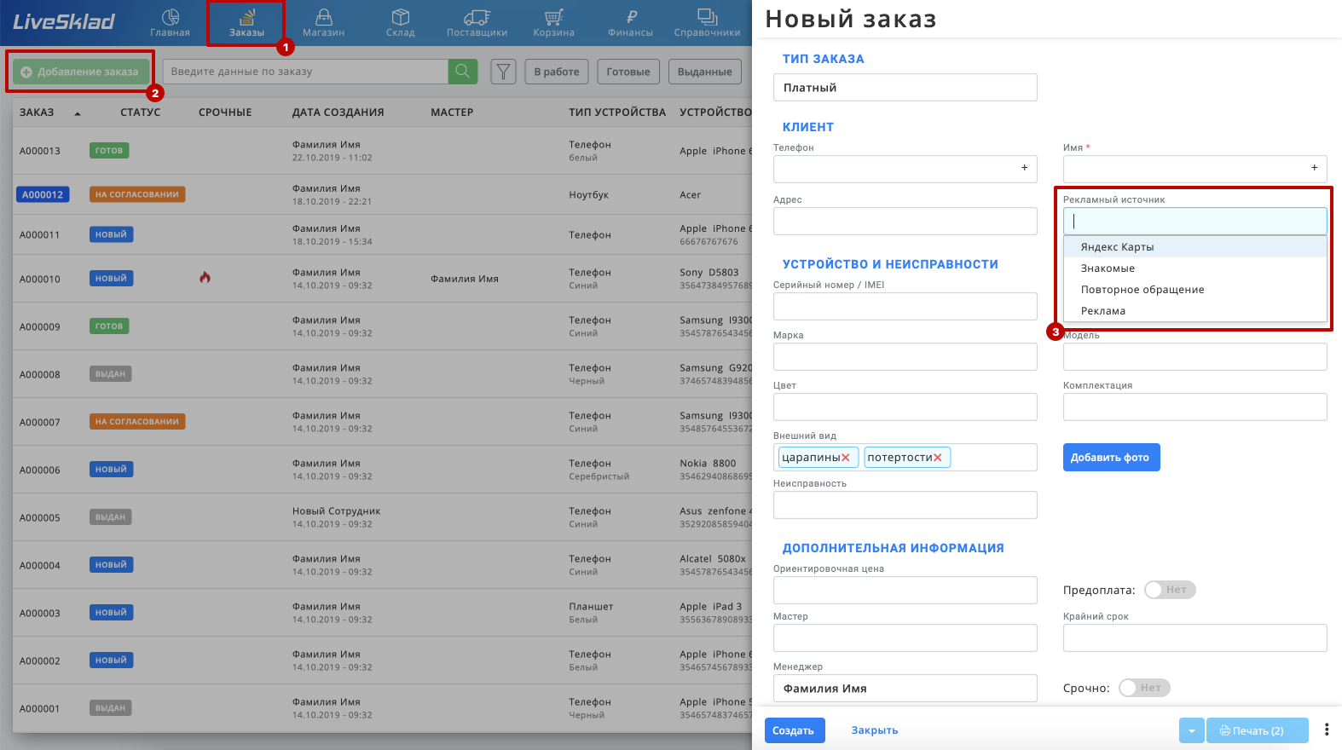The width and height of the screenshot is (1342, 750).
Task: Select order A000001 row
Action: [x=382, y=708]
